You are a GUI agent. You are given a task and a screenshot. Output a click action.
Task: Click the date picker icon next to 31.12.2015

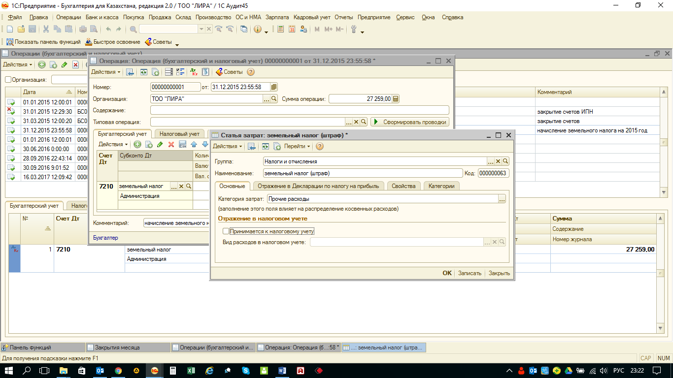(x=274, y=87)
